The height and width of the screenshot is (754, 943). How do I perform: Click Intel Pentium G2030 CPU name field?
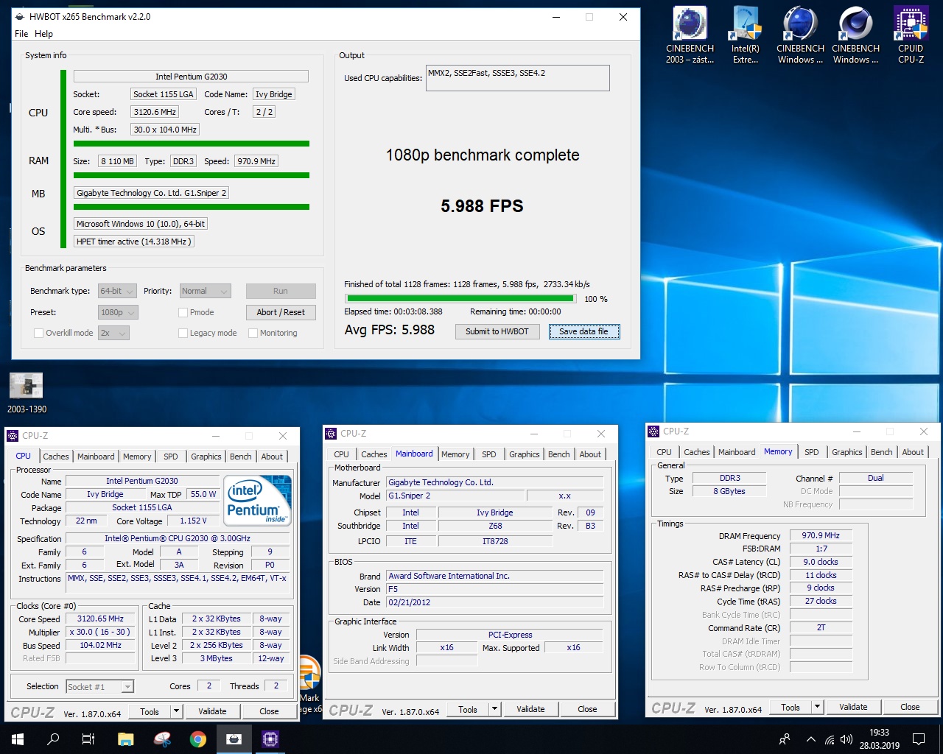(191, 77)
